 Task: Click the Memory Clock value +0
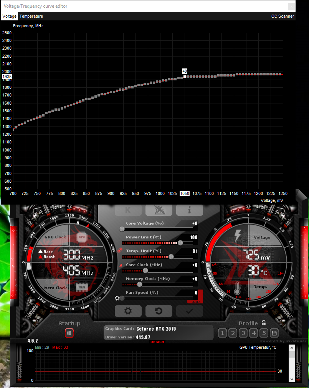coord(195,279)
